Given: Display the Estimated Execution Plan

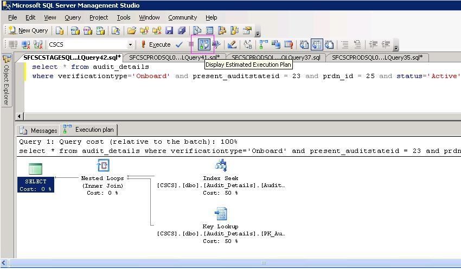Looking at the screenshot, I should [204, 44].
